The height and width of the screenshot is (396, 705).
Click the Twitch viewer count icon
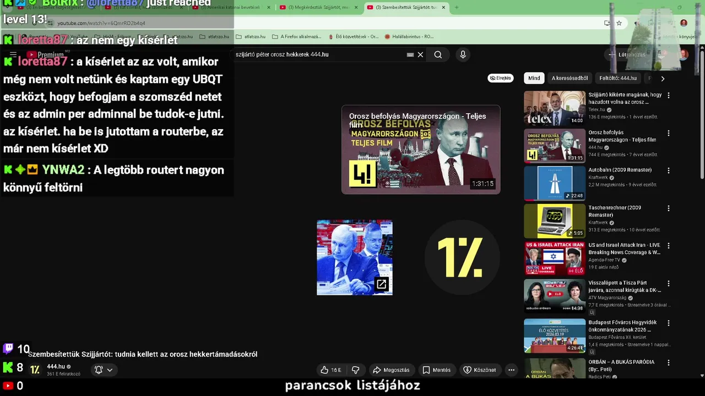tap(8, 348)
